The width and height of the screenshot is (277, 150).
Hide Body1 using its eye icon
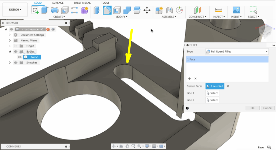20,57
